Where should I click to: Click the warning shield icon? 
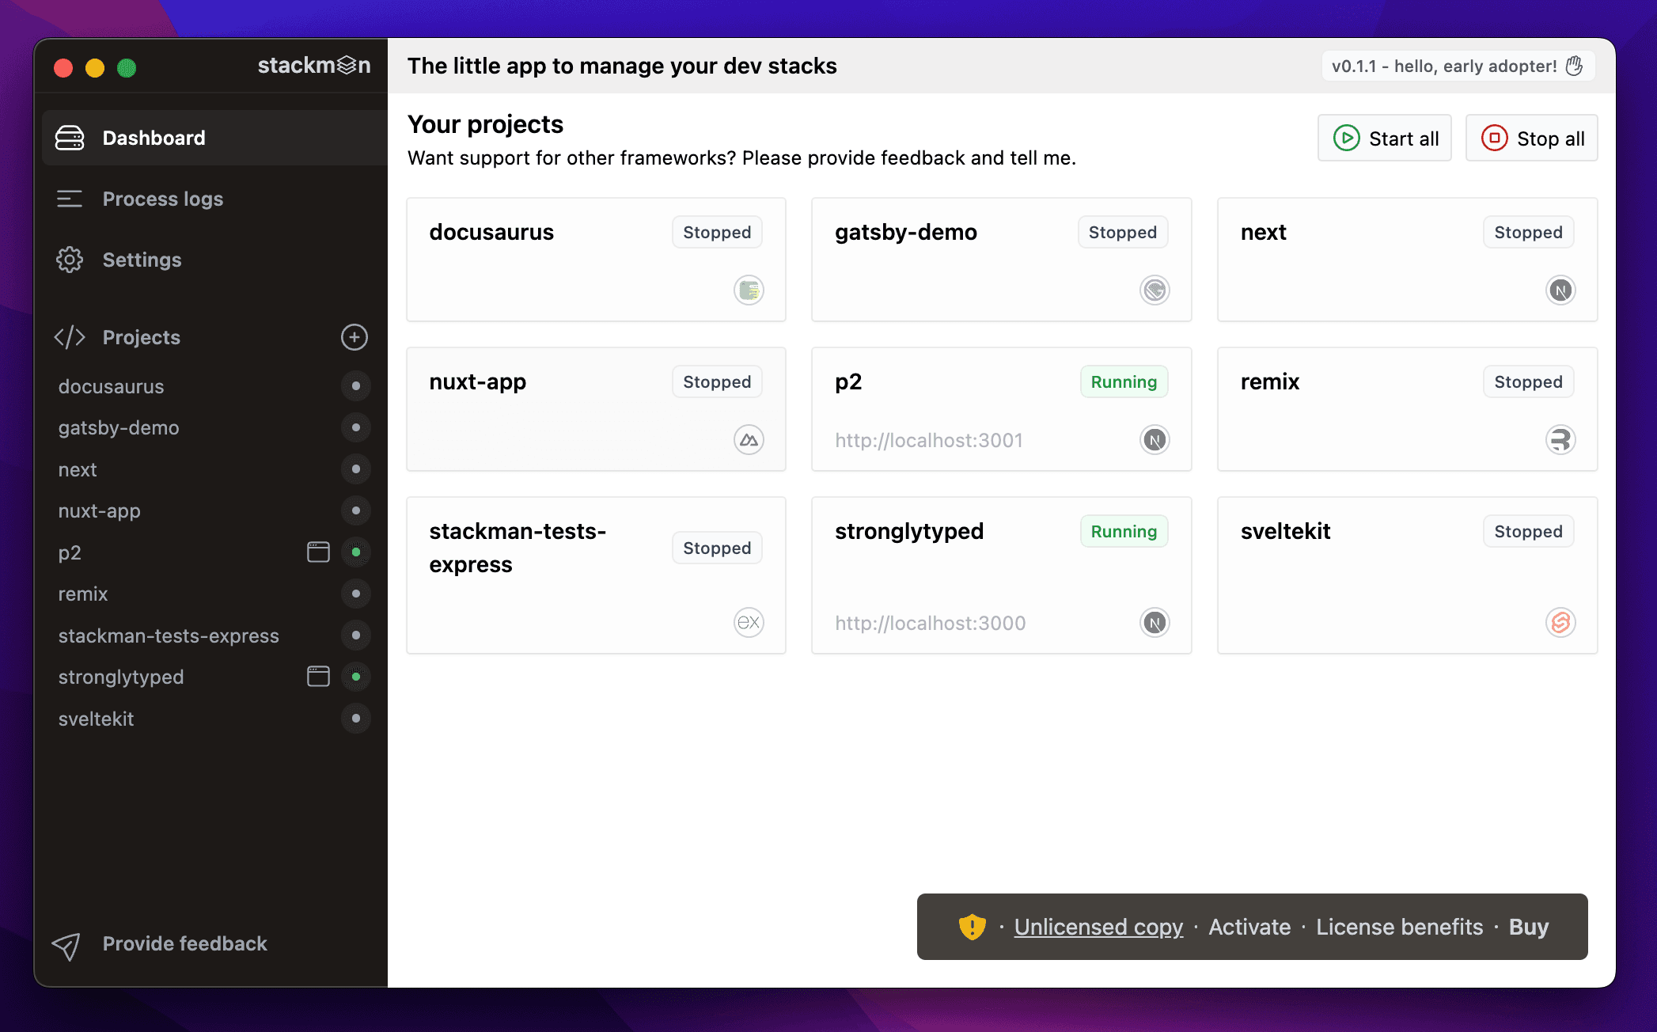tap(972, 927)
